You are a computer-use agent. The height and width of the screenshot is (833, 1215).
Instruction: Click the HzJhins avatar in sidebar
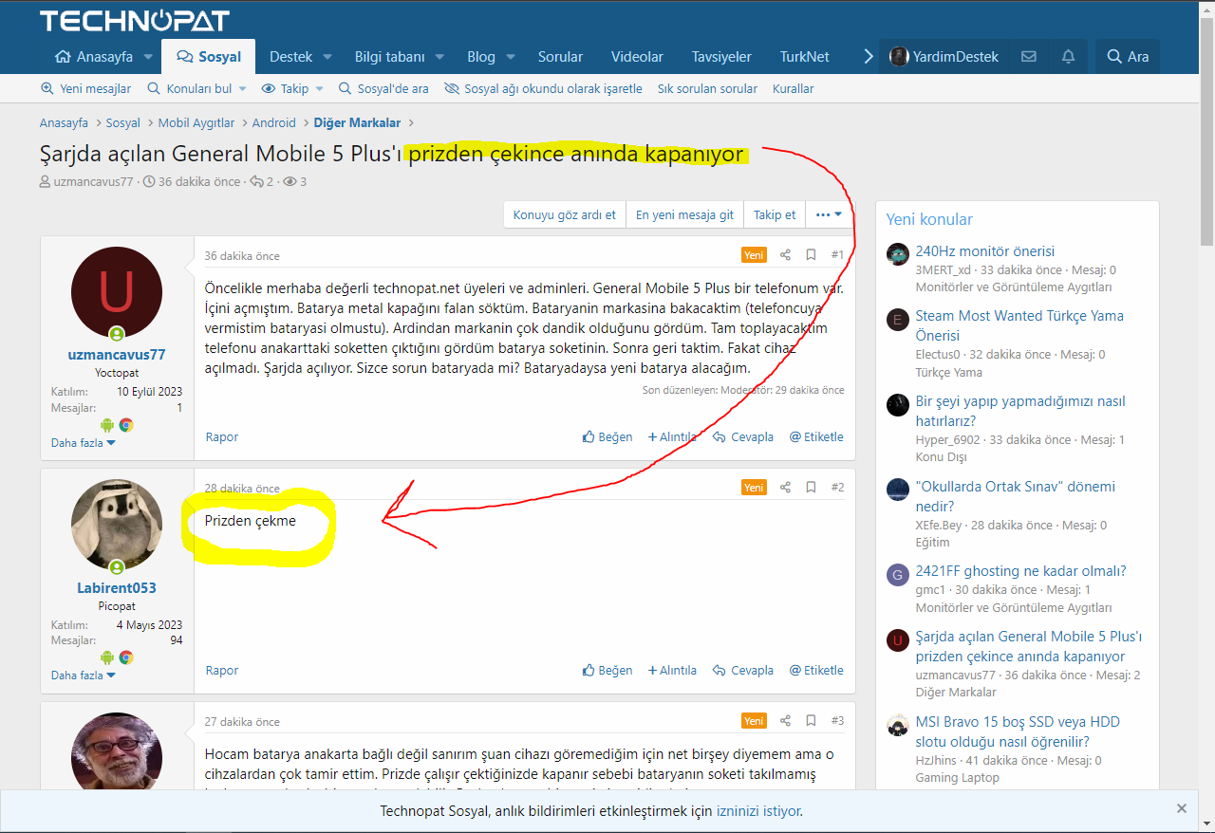tap(898, 726)
